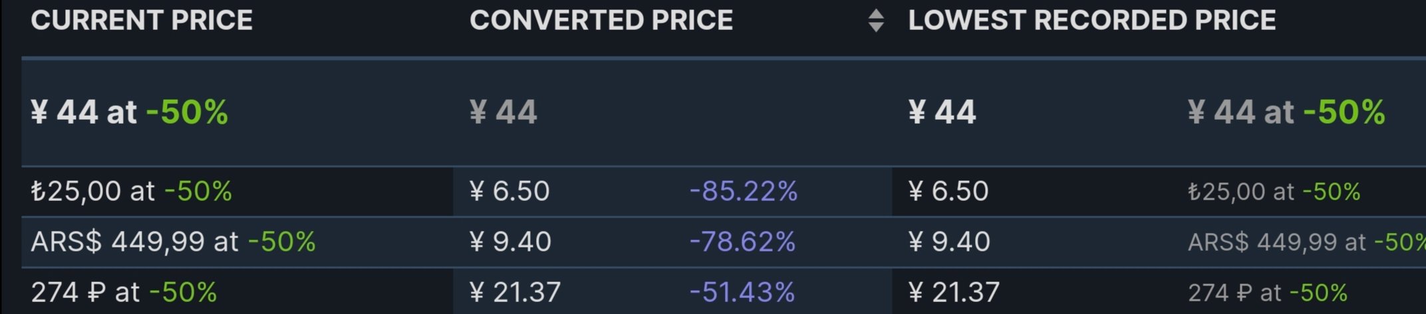
Task: Click the greyed ¥ 44 converted price
Action: coord(503,112)
